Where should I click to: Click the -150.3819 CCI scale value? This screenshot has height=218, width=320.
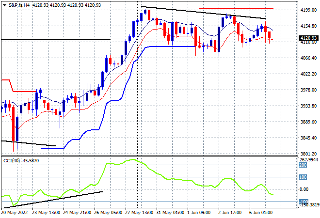[309, 205]
